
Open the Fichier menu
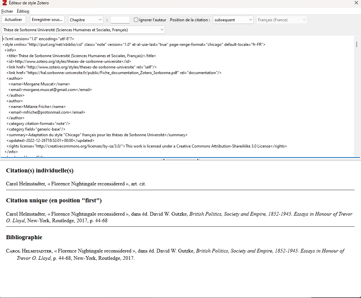[x=7, y=11]
